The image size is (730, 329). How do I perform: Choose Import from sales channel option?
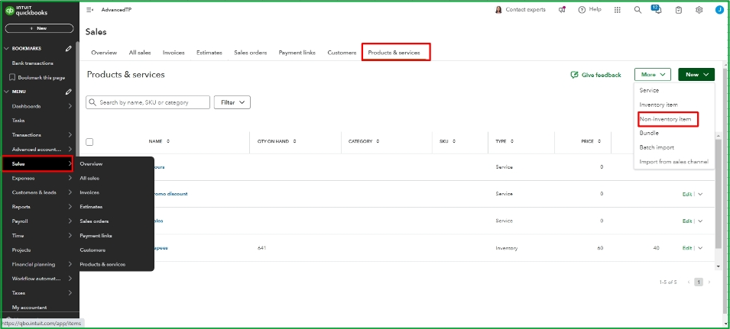point(673,162)
